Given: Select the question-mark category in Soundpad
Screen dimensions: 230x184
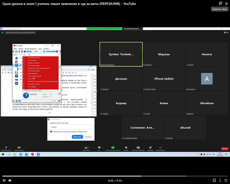Looking at the screenshot, I should [17, 65].
